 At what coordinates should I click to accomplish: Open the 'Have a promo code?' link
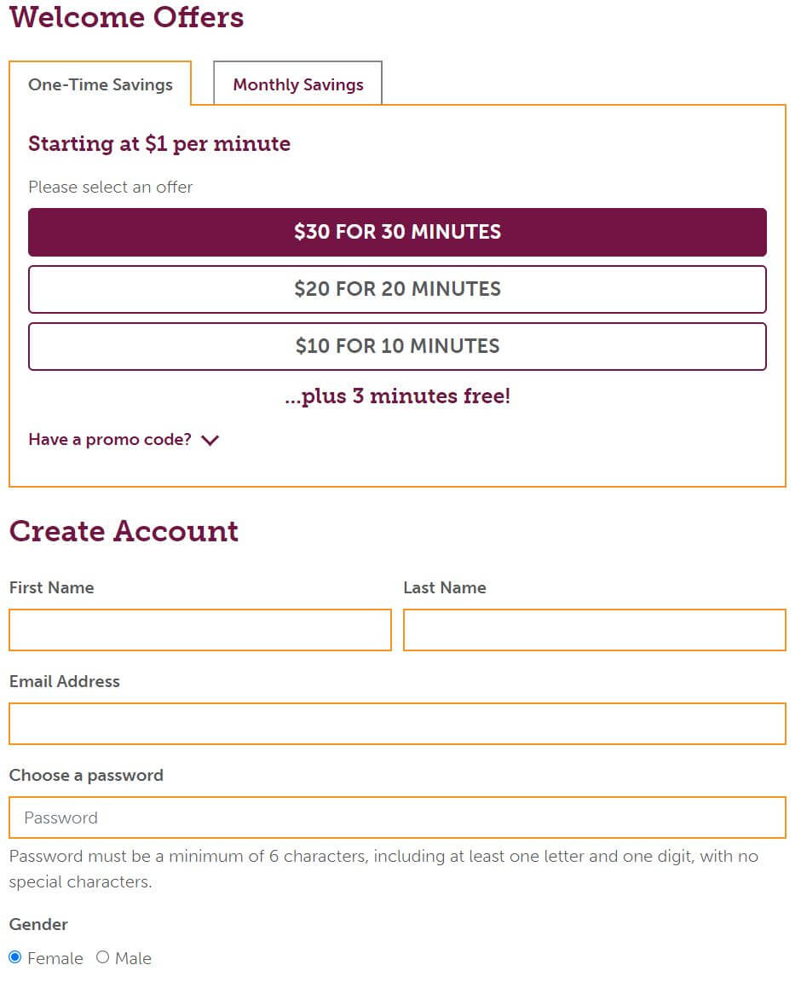pyautogui.click(x=107, y=439)
